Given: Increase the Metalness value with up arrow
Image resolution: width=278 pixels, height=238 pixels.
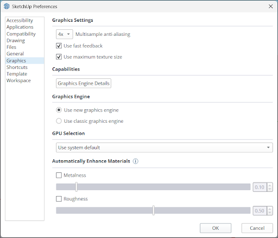Looking at the screenshot, I should pos(270,185).
